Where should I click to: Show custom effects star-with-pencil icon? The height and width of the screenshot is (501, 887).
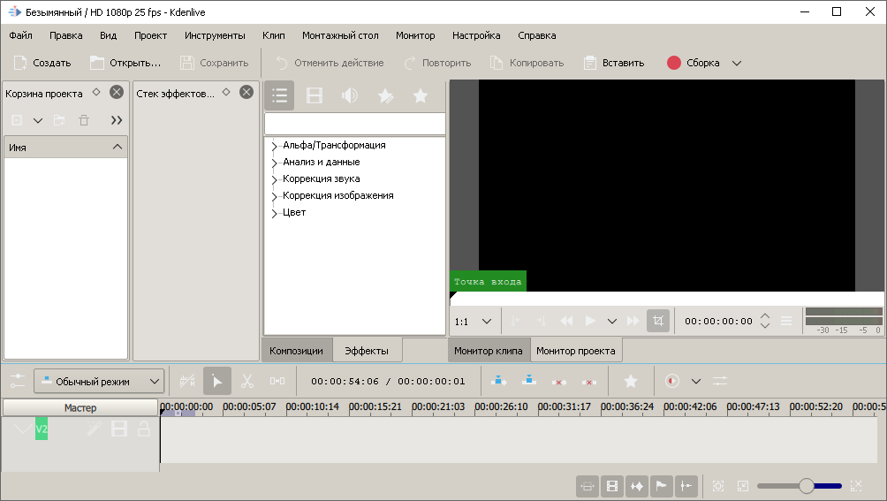[x=385, y=95]
